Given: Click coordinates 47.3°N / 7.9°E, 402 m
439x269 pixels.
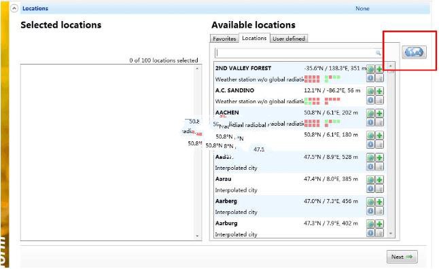Looking at the screenshot, I should click(x=331, y=223).
